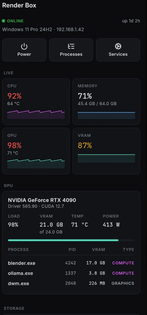147x315 pixels.
Task: Click the Power button label
Action: coord(24,54)
